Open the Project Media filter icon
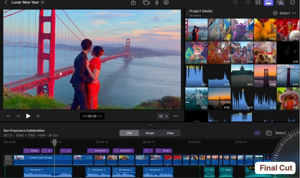The height and width of the screenshot is (178, 300). (275, 13)
